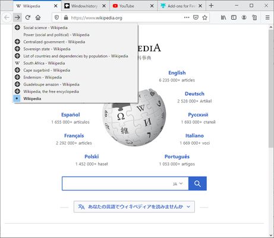Viewport: 274px width, 238px height.
Task: Click the current Wikipedia history entry
Action: 75,99
